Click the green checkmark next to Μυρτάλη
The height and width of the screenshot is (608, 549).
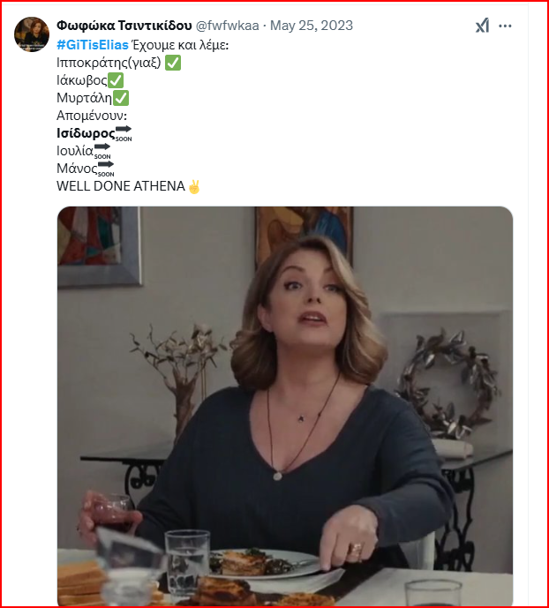(x=121, y=98)
